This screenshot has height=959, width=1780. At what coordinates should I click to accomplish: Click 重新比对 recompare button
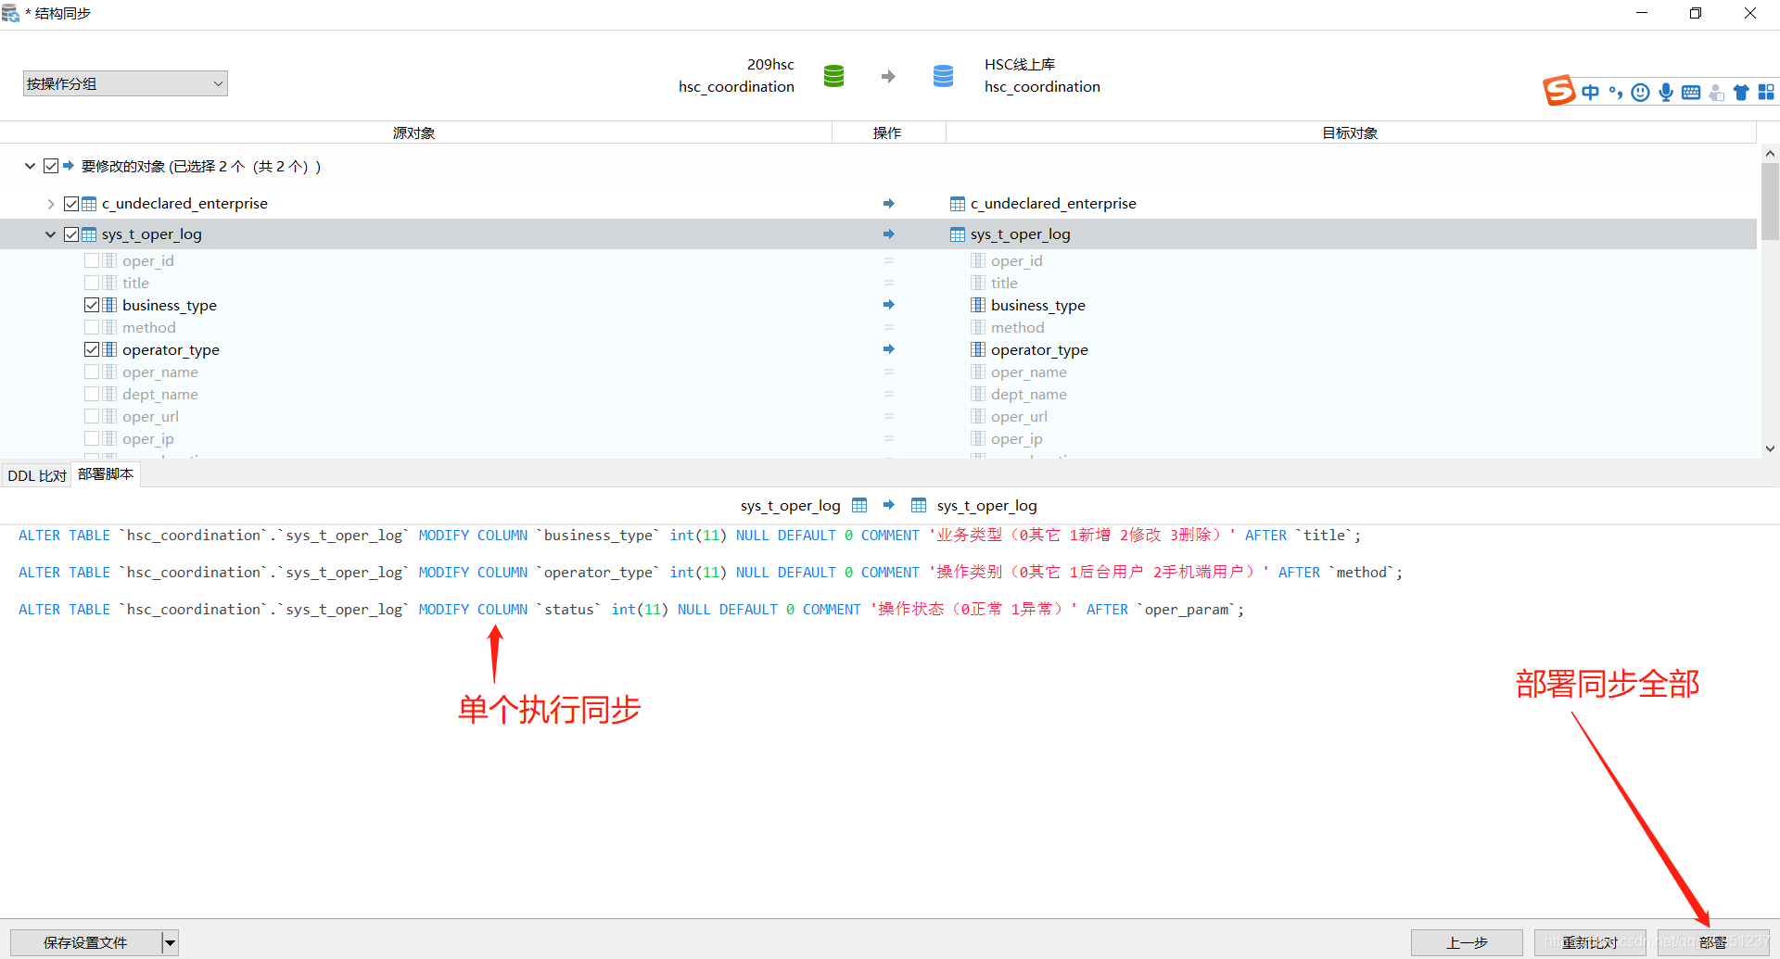(1590, 943)
